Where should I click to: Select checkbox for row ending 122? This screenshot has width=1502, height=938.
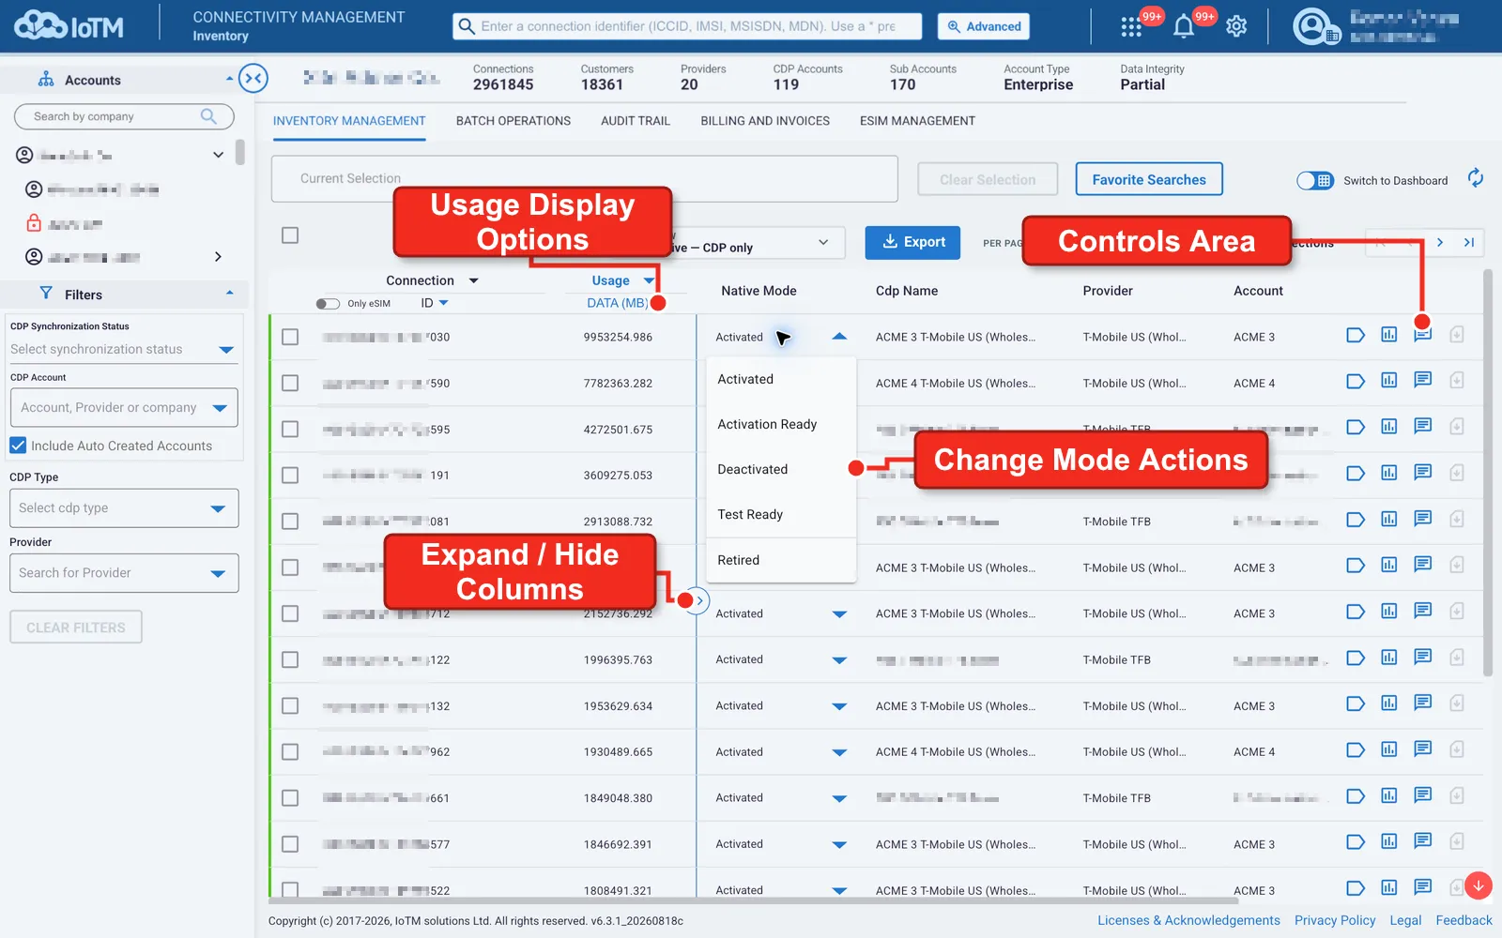click(x=290, y=659)
